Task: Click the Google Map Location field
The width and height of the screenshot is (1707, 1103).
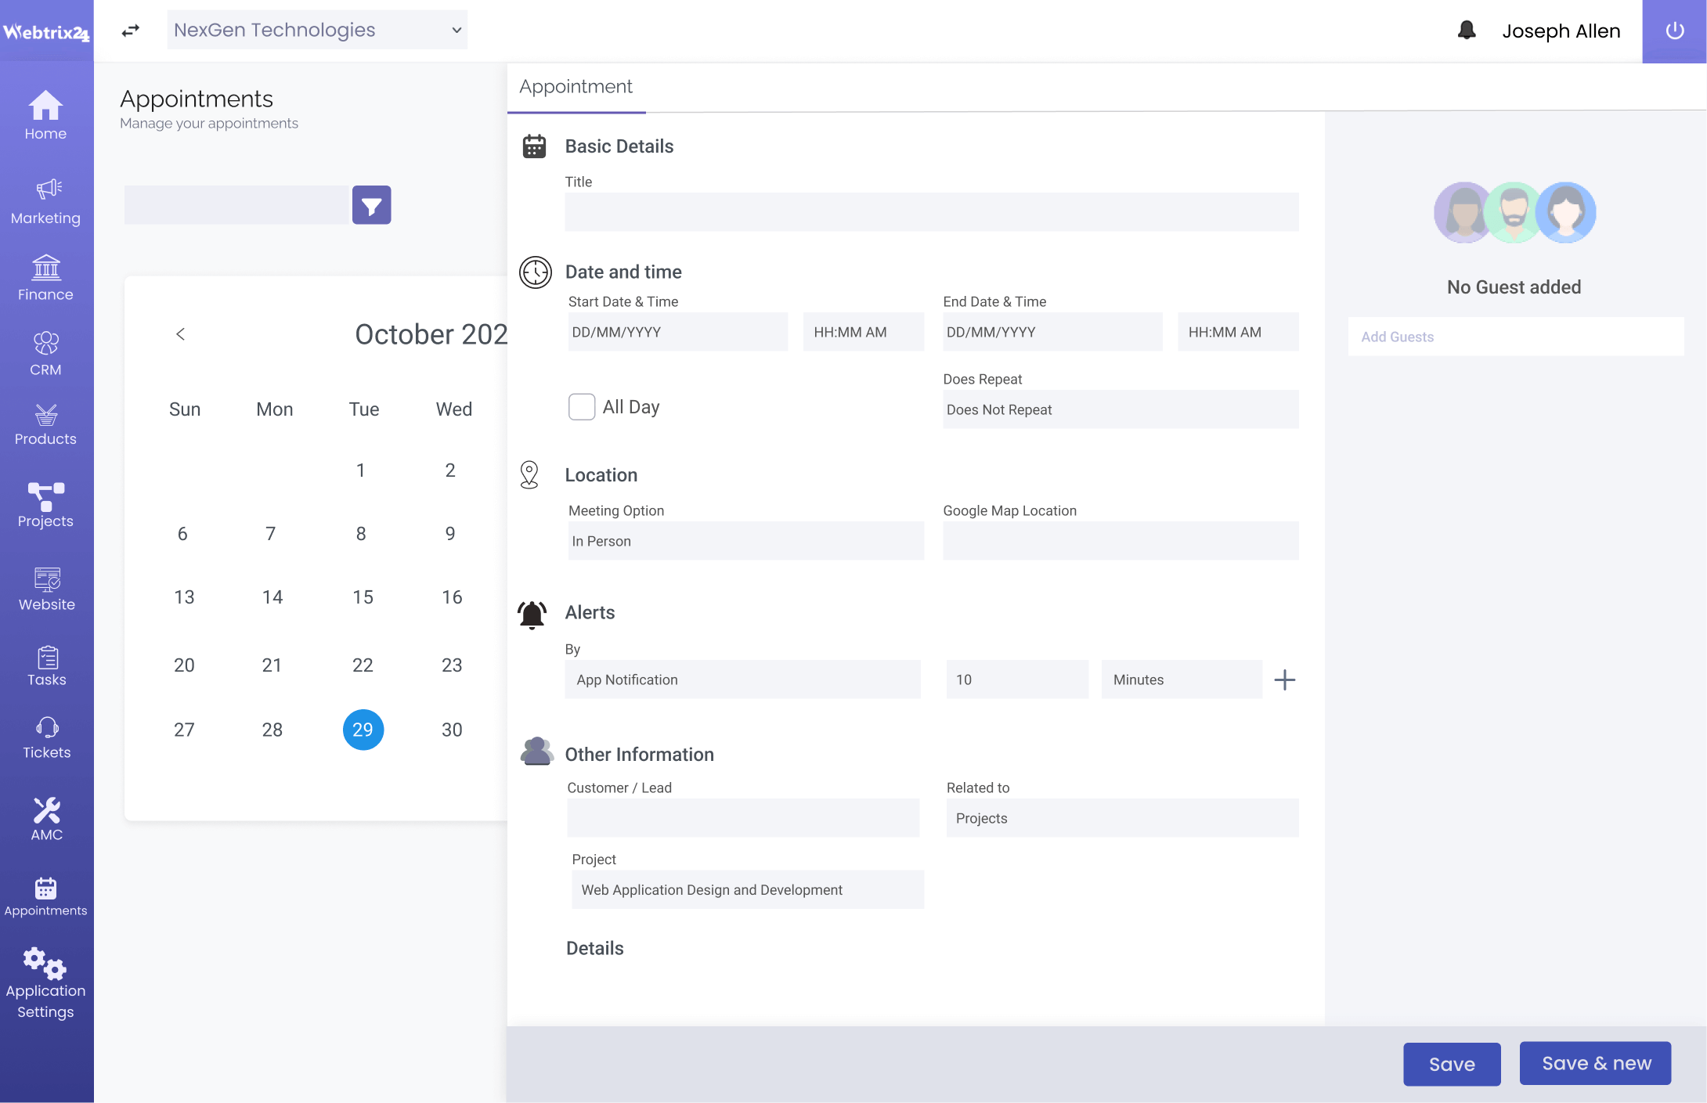Action: pyautogui.click(x=1121, y=541)
